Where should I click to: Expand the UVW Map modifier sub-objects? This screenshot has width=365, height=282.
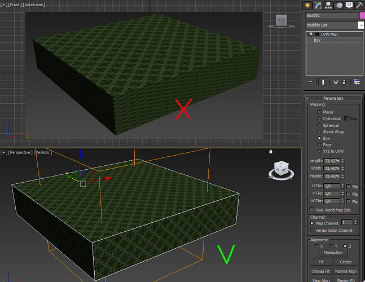[x=316, y=34]
